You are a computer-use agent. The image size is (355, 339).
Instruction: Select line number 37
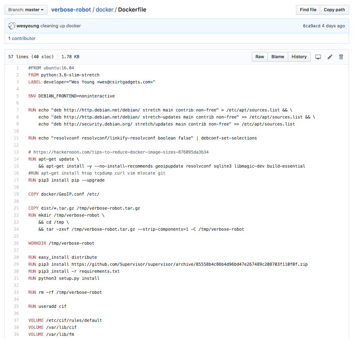tap(16, 320)
